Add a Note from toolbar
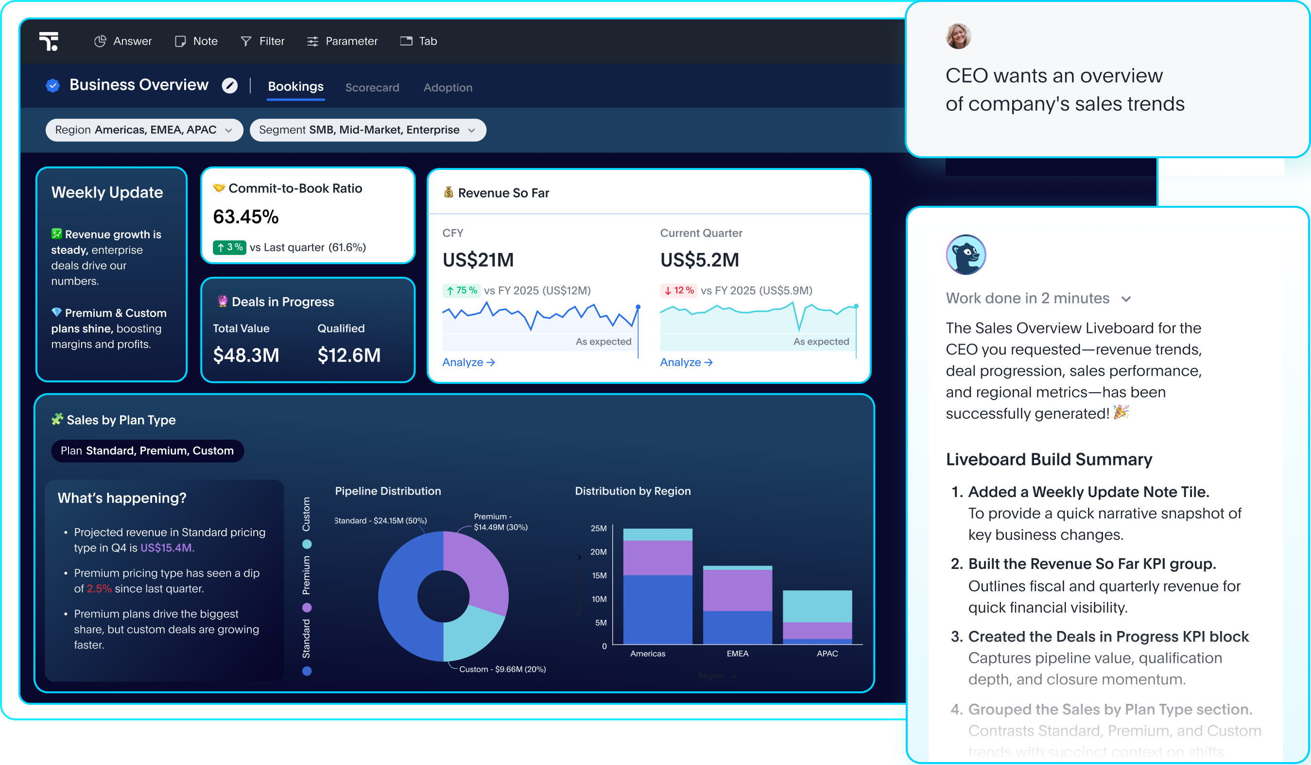This screenshot has width=1311, height=765. click(196, 41)
